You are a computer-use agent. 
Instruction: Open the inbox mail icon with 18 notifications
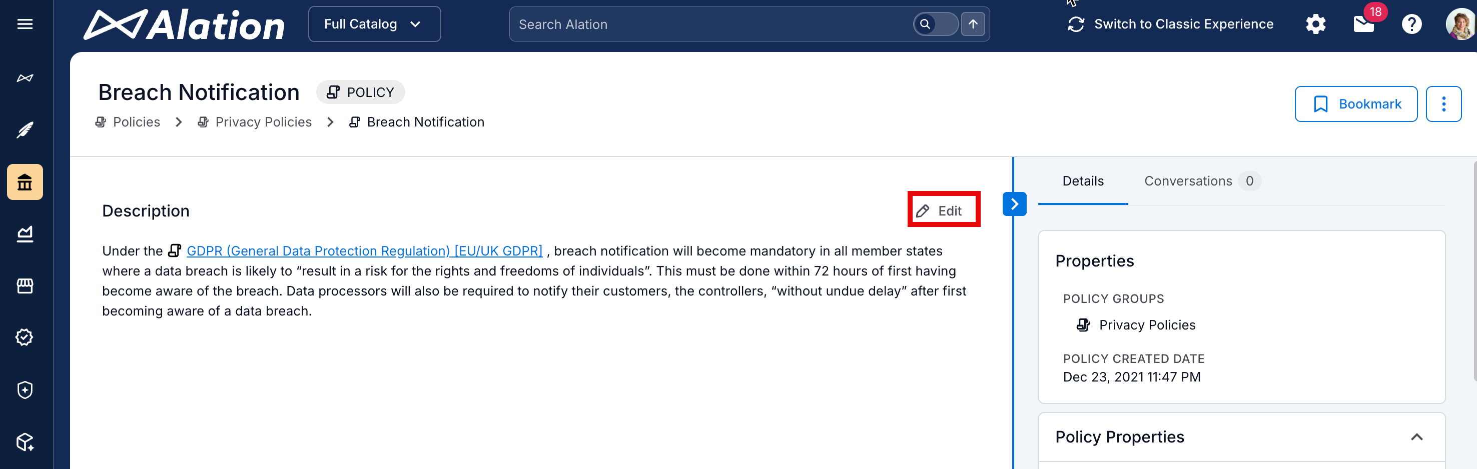(1363, 24)
